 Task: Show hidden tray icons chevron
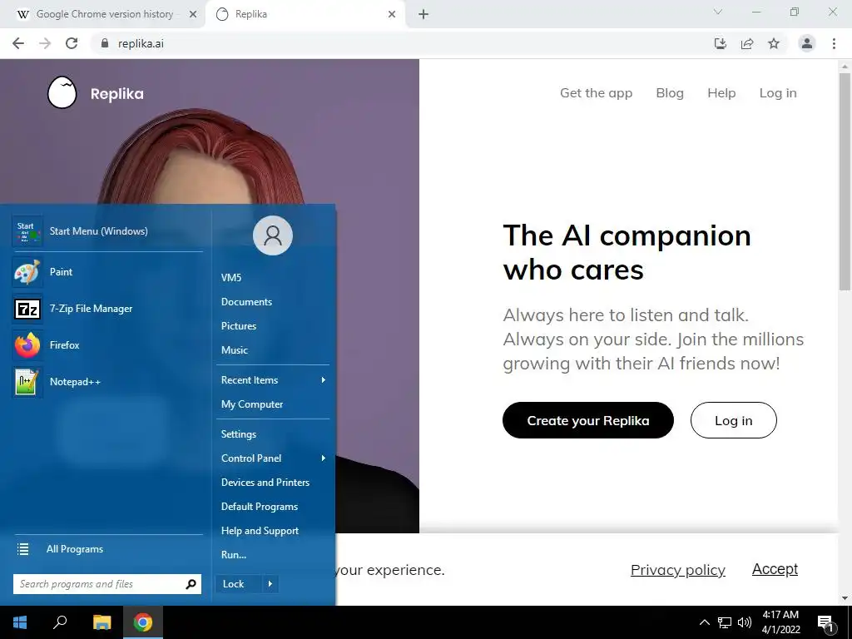(704, 622)
